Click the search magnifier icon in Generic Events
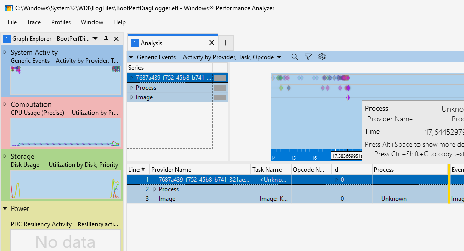This screenshot has width=464, height=251. 295,57
